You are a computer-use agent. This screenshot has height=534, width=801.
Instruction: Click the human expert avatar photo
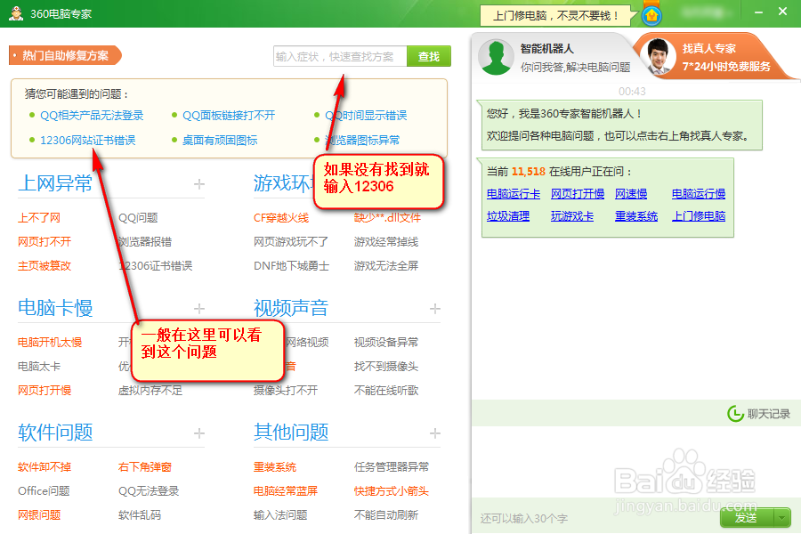658,56
